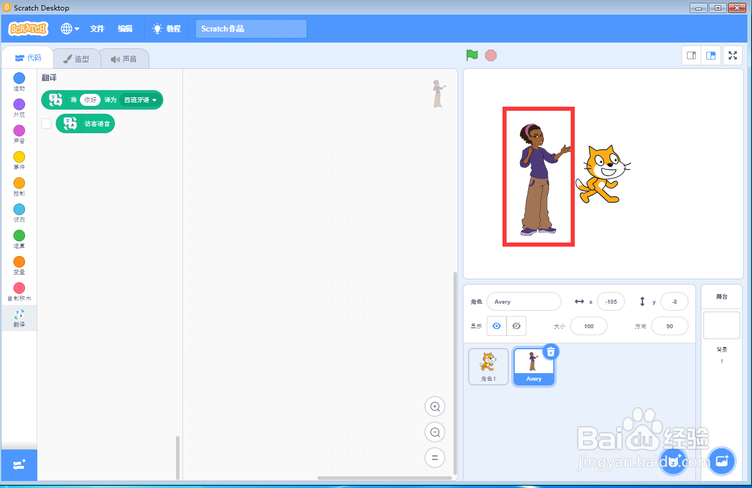Select the 控制 block category
The width and height of the screenshot is (752, 488).
point(19,187)
